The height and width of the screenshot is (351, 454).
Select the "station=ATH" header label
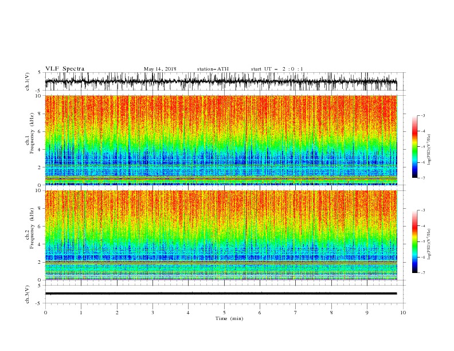(x=213, y=69)
